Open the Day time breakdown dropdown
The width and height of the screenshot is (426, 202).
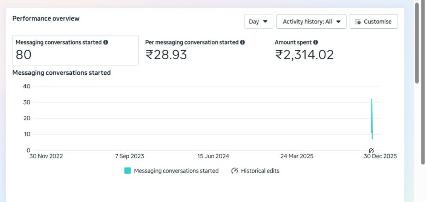258,22
